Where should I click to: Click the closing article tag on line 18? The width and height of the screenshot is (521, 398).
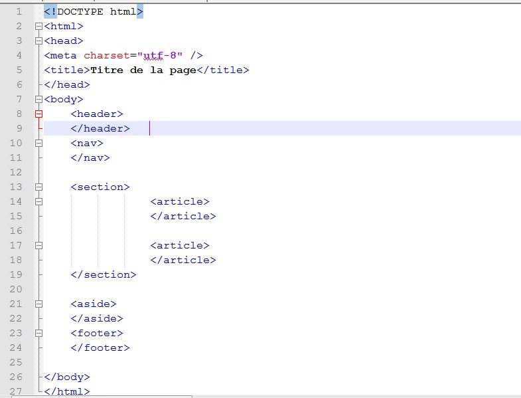tap(183, 260)
